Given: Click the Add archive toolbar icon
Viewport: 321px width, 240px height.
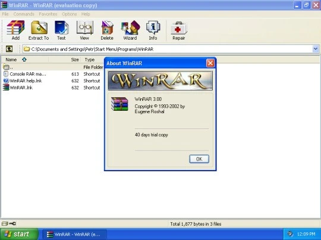Looking at the screenshot, I should [x=15, y=30].
